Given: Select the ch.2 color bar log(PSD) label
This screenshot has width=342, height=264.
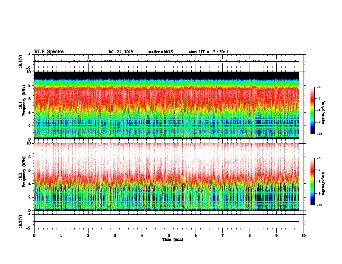Looking at the screenshot, I should tap(323, 183).
